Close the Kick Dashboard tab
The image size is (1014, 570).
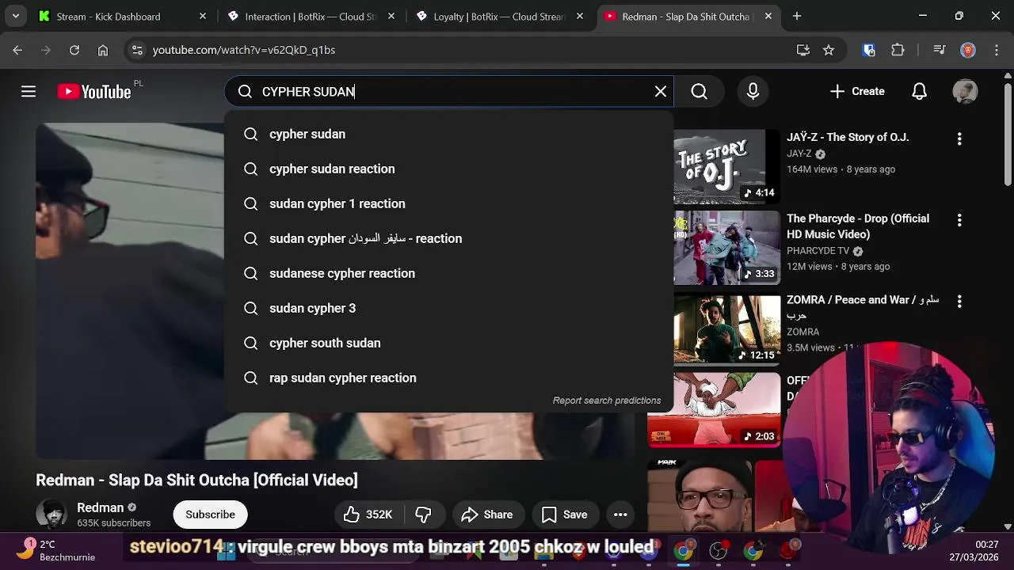[203, 16]
